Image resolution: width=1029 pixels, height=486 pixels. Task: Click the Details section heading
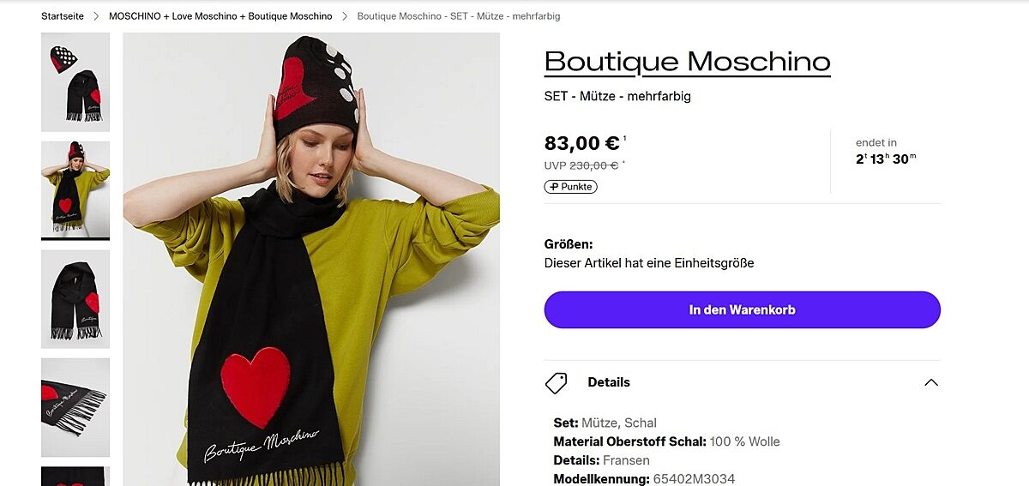[609, 382]
